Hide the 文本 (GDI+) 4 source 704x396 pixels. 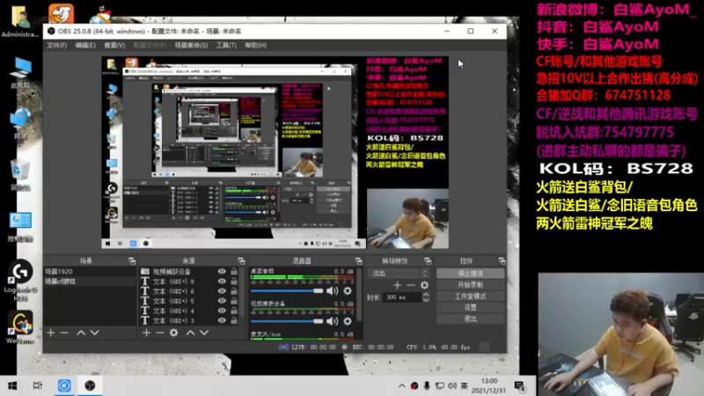(x=222, y=311)
